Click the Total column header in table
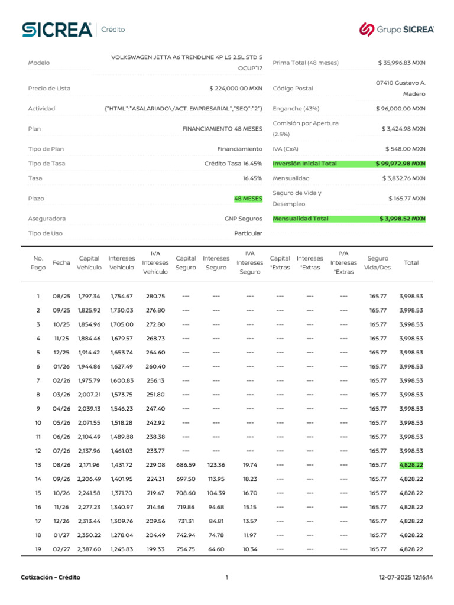 point(410,262)
